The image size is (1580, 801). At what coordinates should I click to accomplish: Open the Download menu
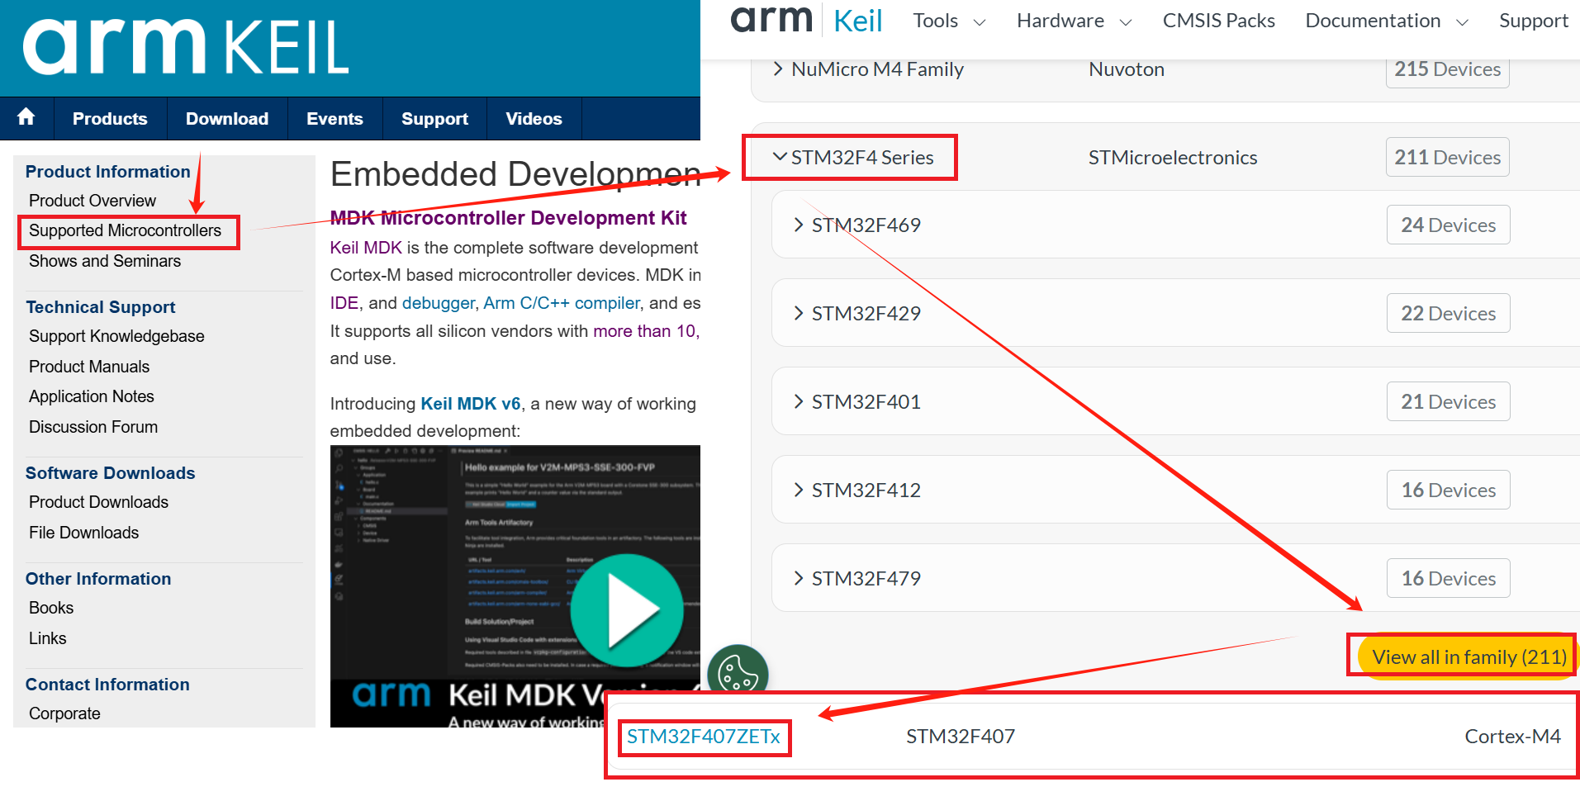227,119
